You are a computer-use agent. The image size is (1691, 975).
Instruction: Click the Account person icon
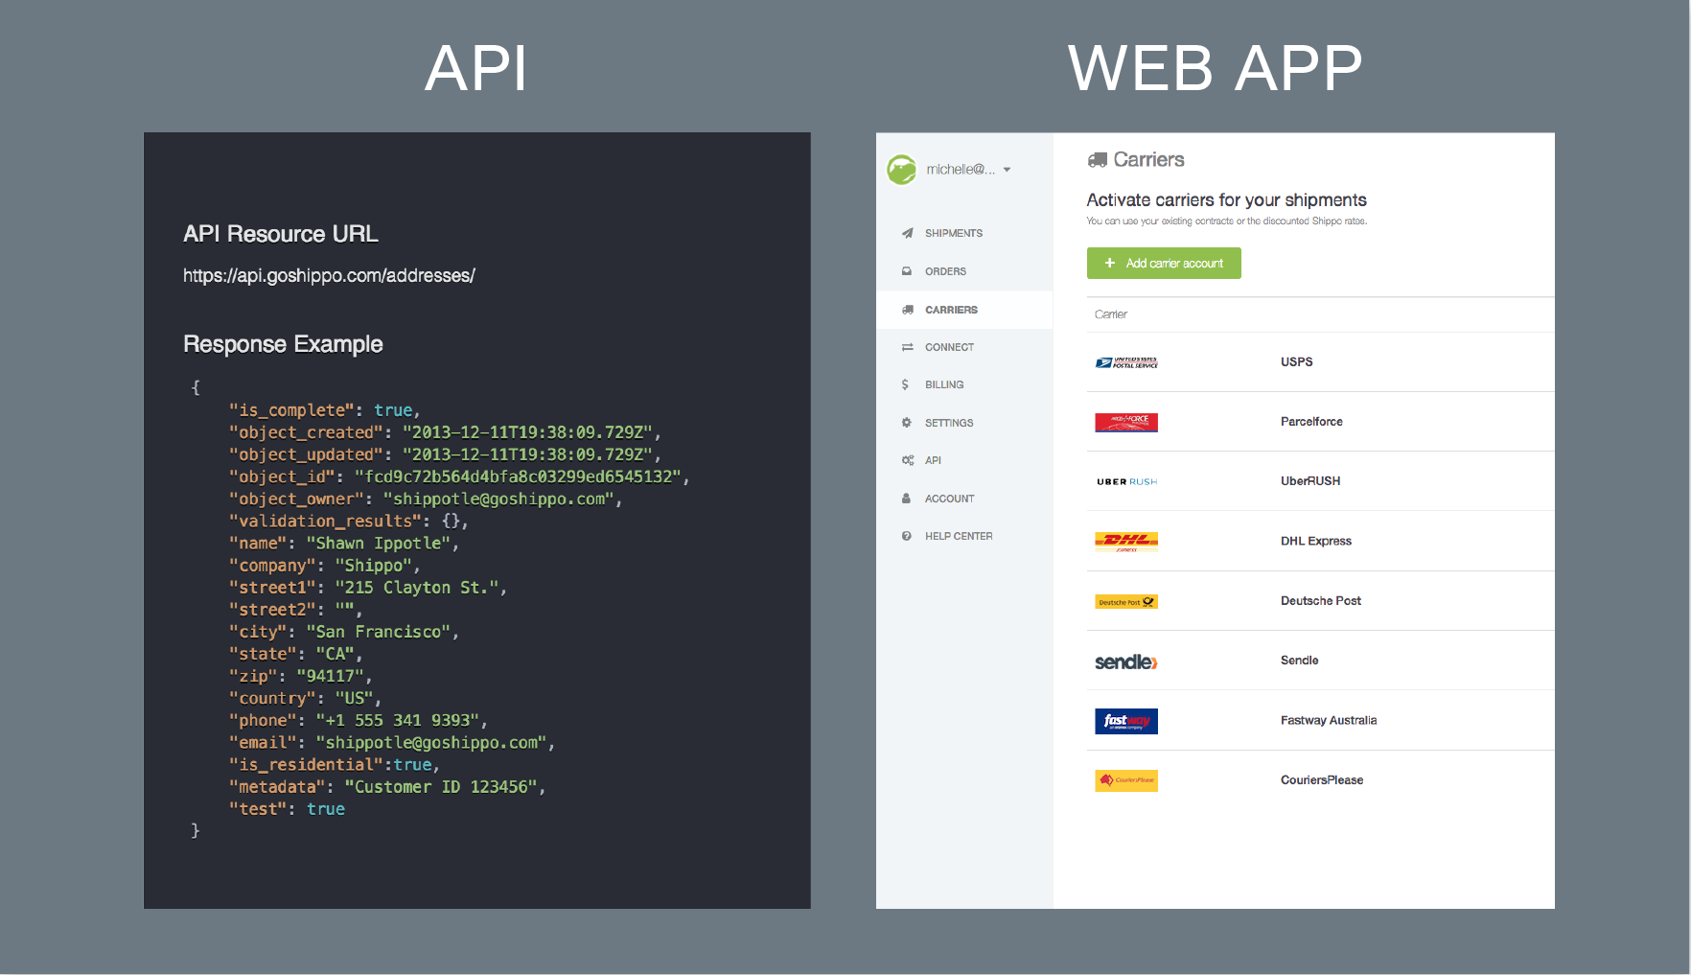(x=906, y=499)
